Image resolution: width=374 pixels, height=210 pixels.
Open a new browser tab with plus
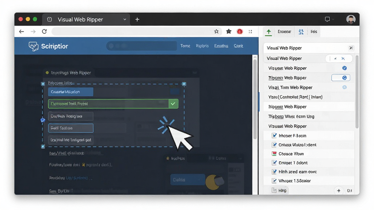137,19
